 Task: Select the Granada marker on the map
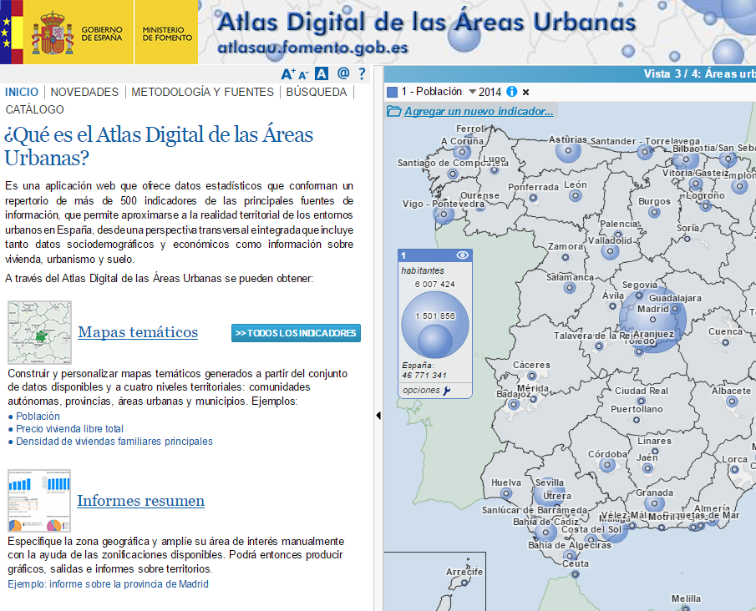654,504
